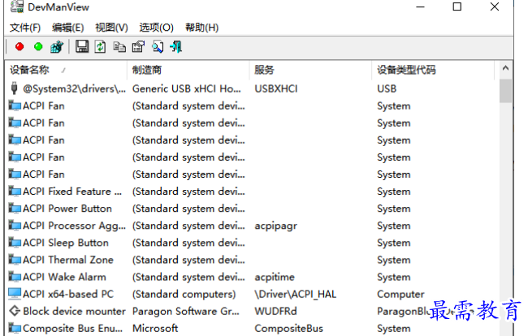Sort by the 设备类型代码 column header
The height and width of the screenshot is (336, 528).
click(433, 70)
